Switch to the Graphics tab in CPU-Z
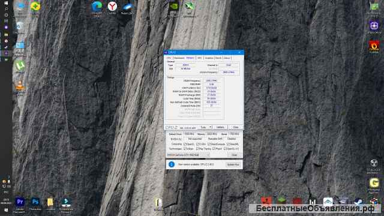The width and height of the screenshot is (384, 216). [209, 58]
